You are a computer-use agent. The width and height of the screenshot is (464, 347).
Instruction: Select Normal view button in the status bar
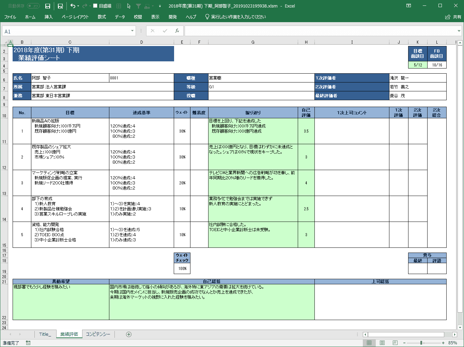pos(369,343)
